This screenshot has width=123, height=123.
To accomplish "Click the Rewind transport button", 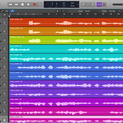I will [10, 5].
